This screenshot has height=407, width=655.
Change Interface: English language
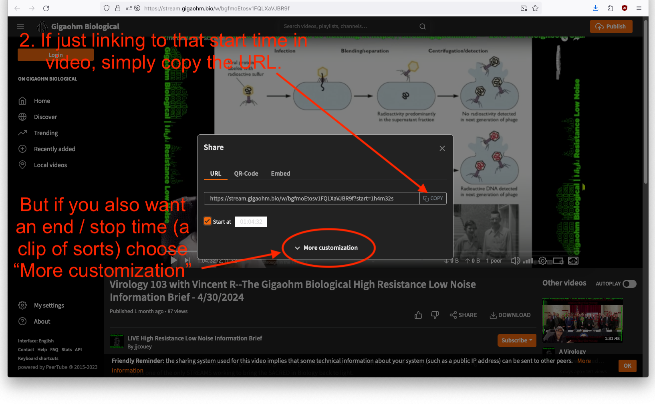36,341
